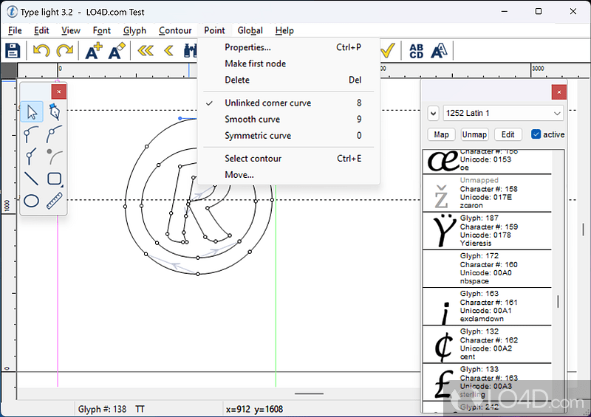Viewport: 591px width, 417px height.
Task: Click the Save floppy disk icon
Action: pyautogui.click(x=13, y=50)
